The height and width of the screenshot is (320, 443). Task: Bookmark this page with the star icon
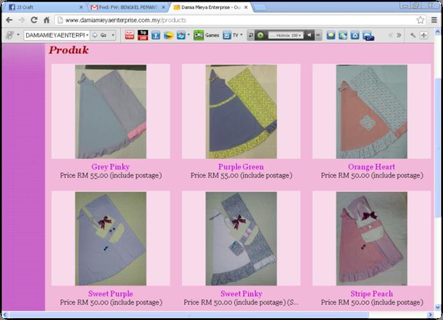pos(421,20)
